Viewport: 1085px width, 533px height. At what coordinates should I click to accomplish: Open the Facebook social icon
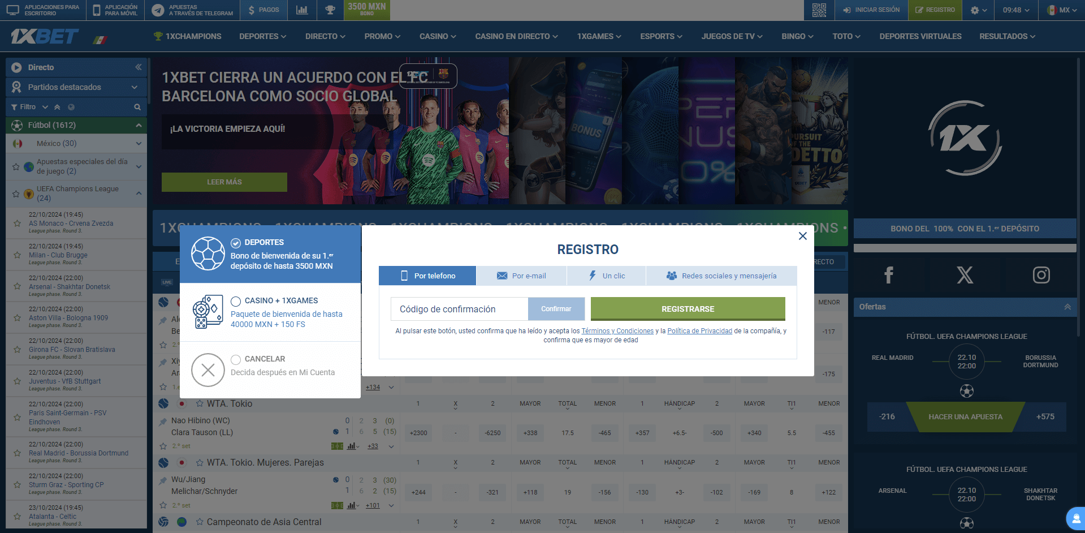[x=889, y=275]
